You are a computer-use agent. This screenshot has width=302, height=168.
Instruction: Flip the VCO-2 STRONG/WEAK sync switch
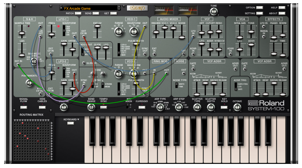103,85
